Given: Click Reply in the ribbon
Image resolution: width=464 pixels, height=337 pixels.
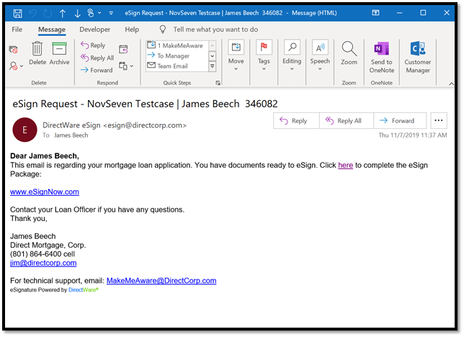Looking at the screenshot, I should coord(93,45).
